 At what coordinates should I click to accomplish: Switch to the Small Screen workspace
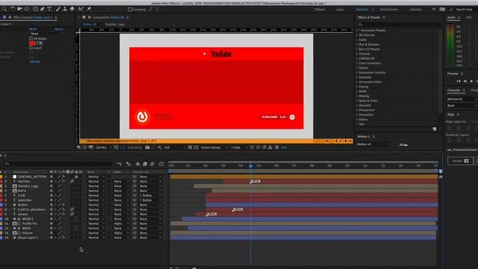tap(389, 10)
